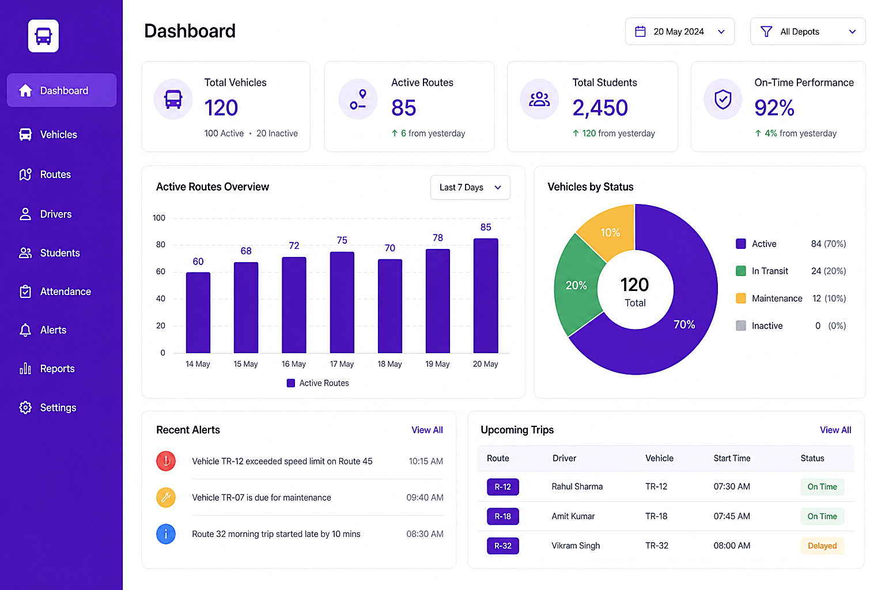
Task: Click the Total Vehicles bus icon
Action: [173, 99]
